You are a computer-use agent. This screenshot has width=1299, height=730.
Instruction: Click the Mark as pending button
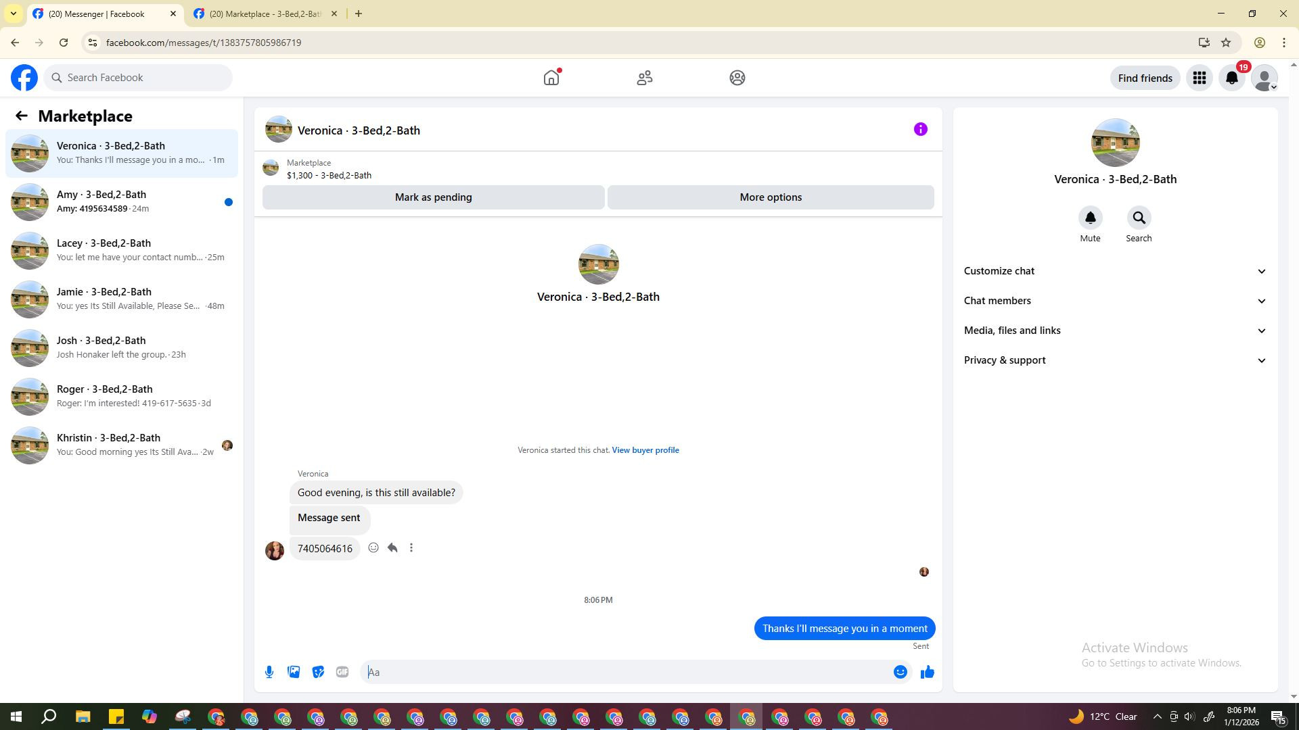[433, 197]
